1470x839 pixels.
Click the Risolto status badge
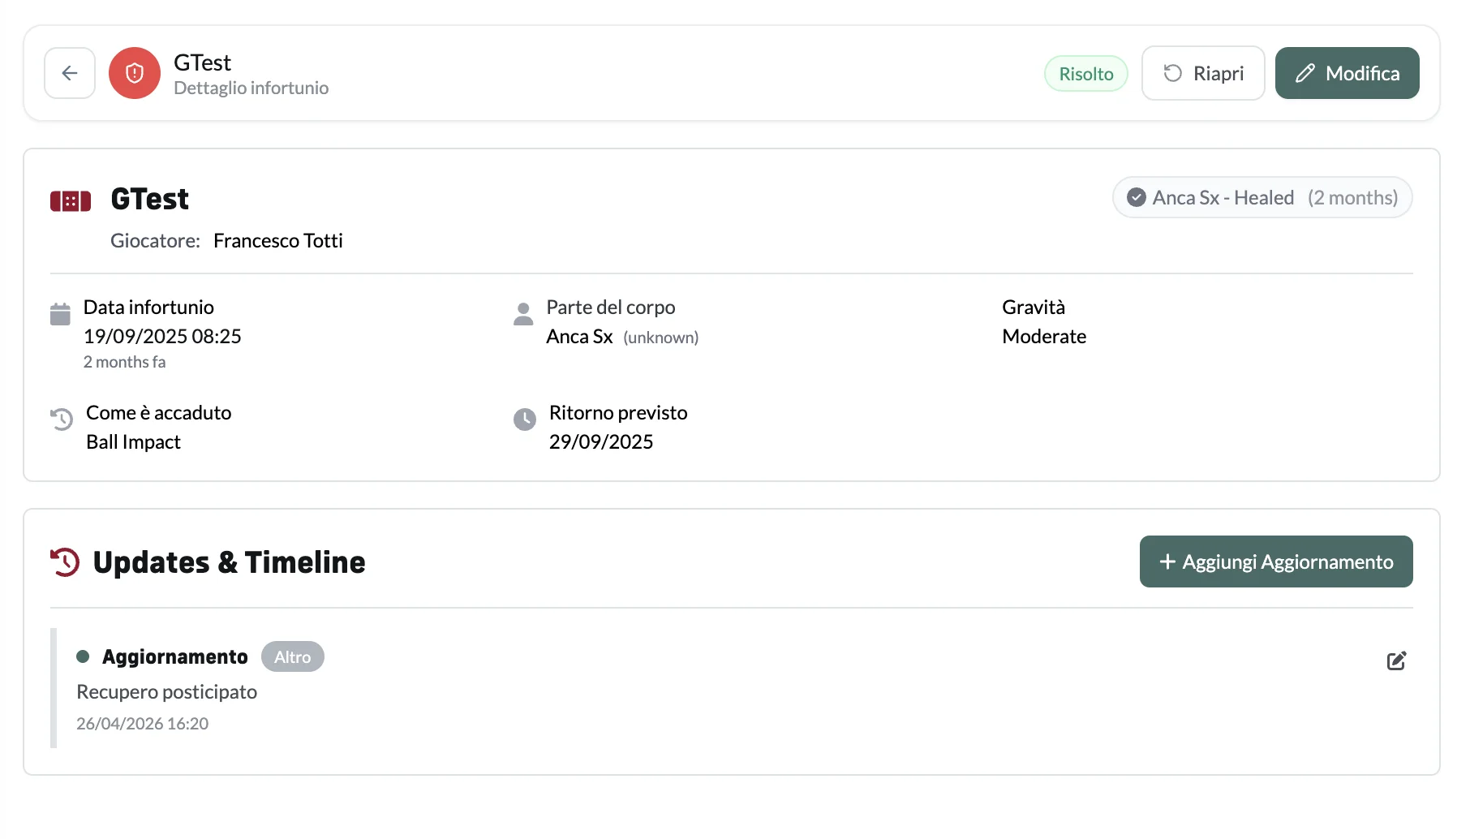(x=1086, y=74)
